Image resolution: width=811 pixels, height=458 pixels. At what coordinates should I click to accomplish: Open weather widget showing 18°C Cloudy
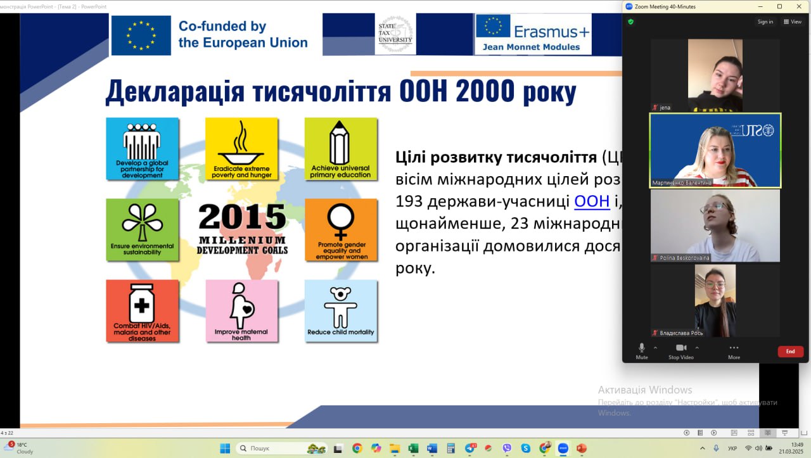tap(20, 448)
